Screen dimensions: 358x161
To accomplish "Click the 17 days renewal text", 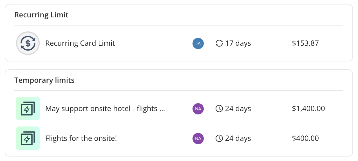I will coord(238,43).
